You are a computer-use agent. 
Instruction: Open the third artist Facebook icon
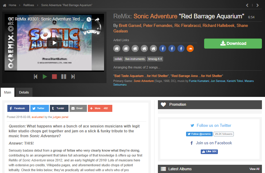[x=181, y=49]
